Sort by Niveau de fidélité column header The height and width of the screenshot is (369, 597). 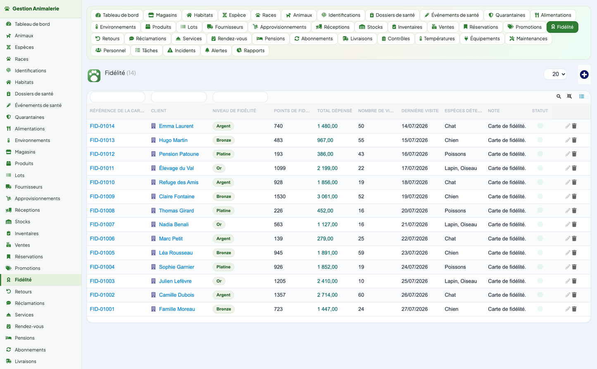[x=234, y=111]
